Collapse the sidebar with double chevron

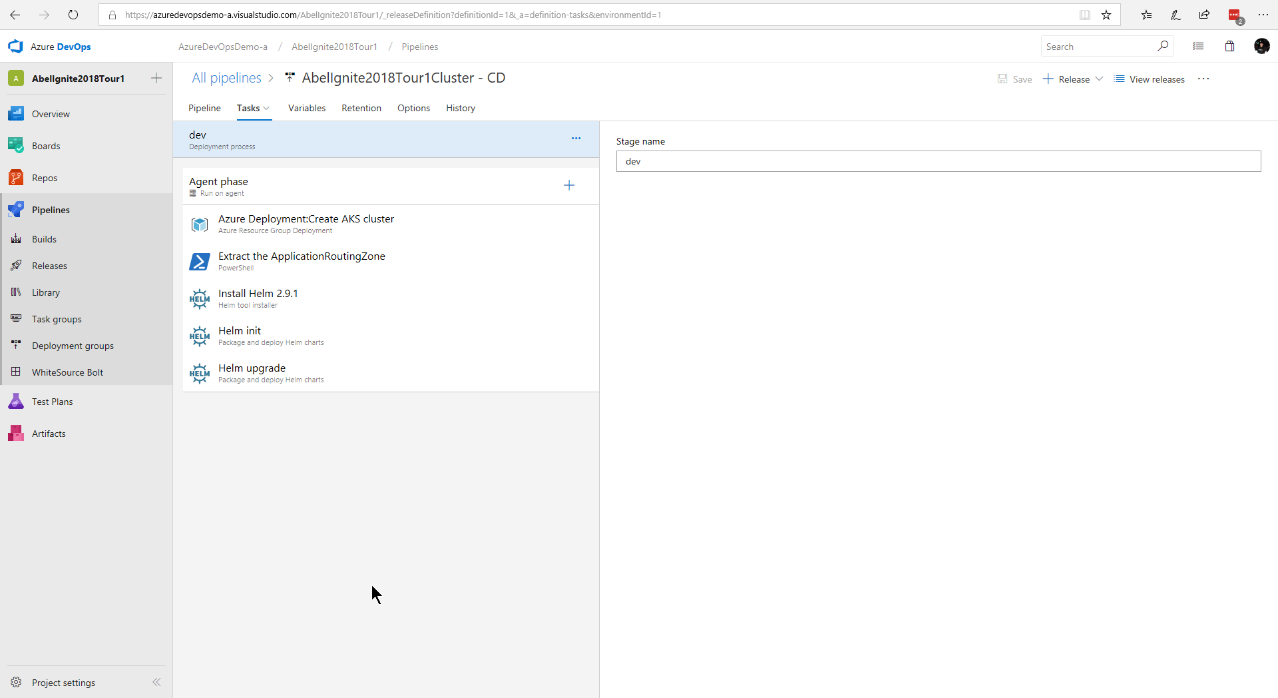click(x=156, y=682)
